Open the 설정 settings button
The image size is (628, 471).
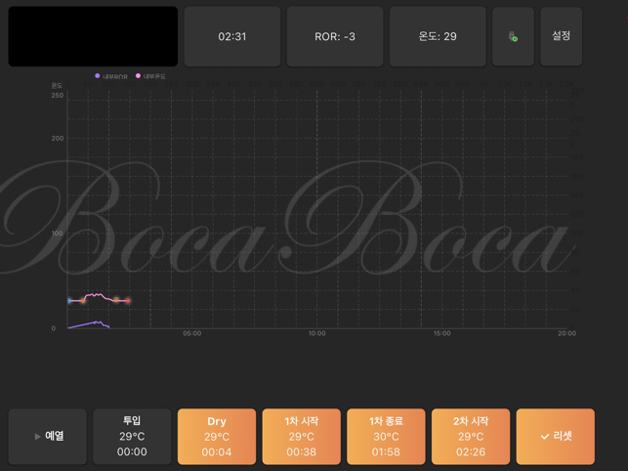(561, 36)
